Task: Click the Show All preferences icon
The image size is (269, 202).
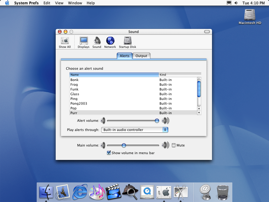Action: pyautogui.click(x=65, y=42)
